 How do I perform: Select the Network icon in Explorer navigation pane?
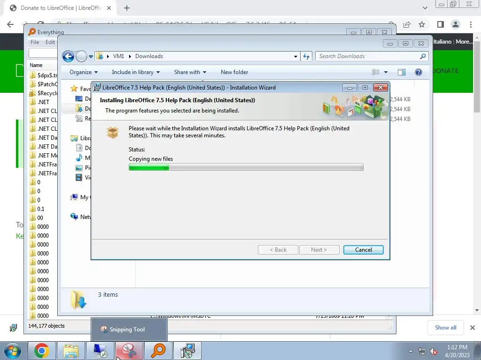point(74,217)
